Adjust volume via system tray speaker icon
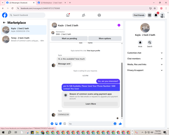The height and width of the screenshot is (135, 169). pos(152,132)
